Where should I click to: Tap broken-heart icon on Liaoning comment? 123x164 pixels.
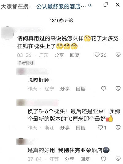[118, 88]
